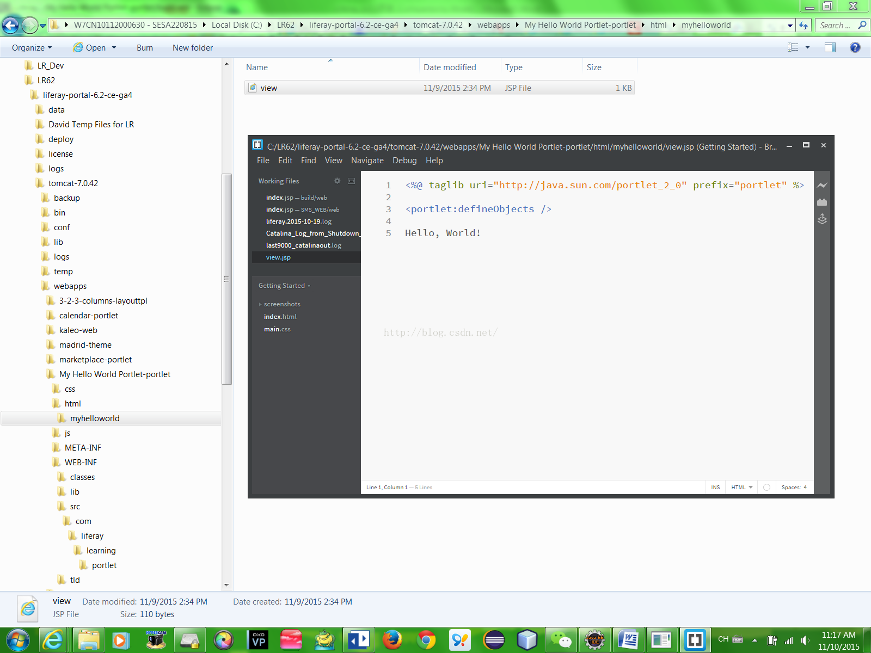Toggle INS insert mode in status bar
Viewport: 871px width, 653px height.
[x=715, y=488]
